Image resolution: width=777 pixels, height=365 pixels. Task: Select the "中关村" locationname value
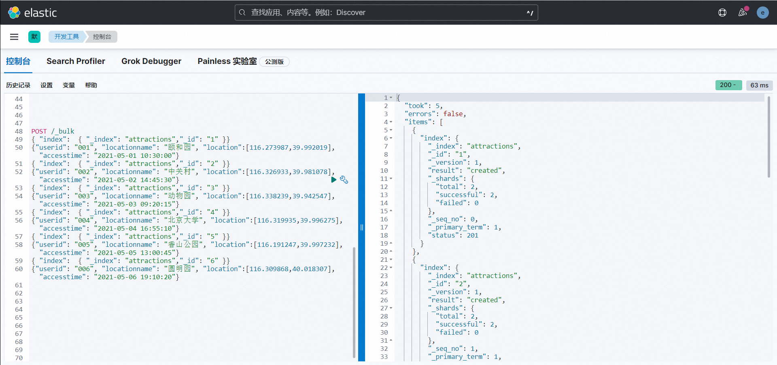click(180, 172)
